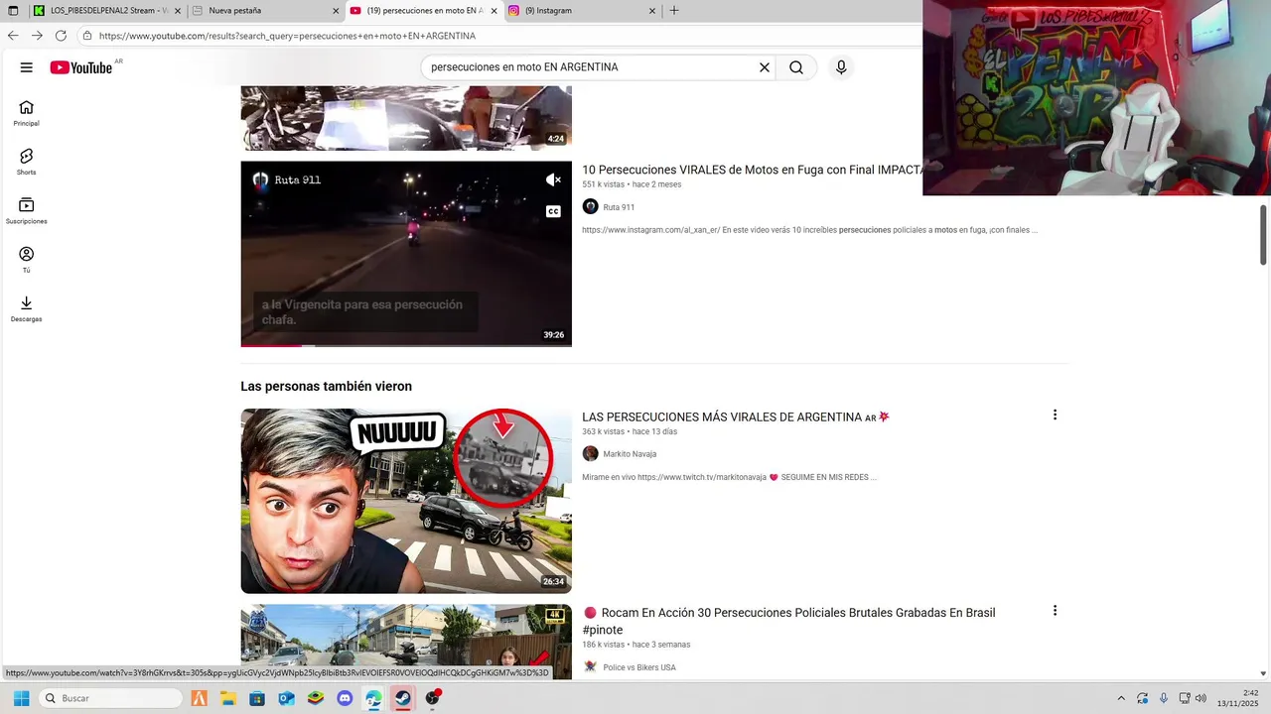Image resolution: width=1271 pixels, height=714 pixels.
Task: Open the Ruta 911 channel name
Action: [x=619, y=207]
